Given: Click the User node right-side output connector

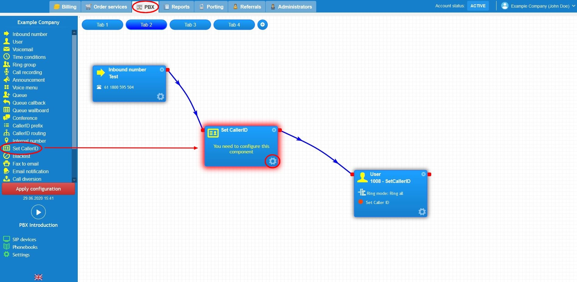Looking at the screenshot, I should pyautogui.click(x=429, y=174).
